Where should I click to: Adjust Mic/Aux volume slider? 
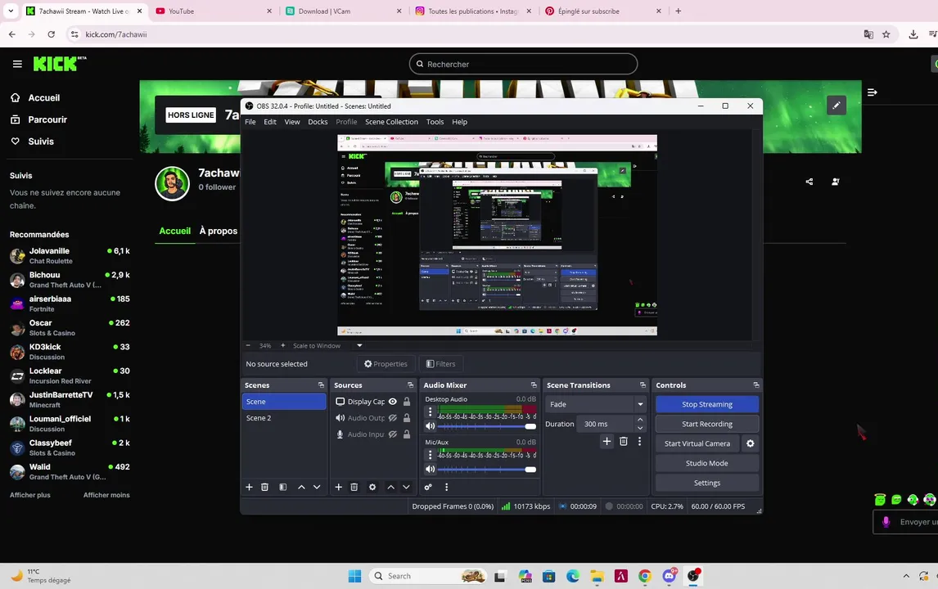(x=486, y=470)
